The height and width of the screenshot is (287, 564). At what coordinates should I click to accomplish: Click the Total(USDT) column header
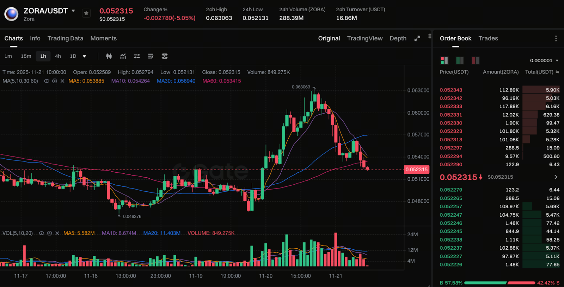[539, 72]
